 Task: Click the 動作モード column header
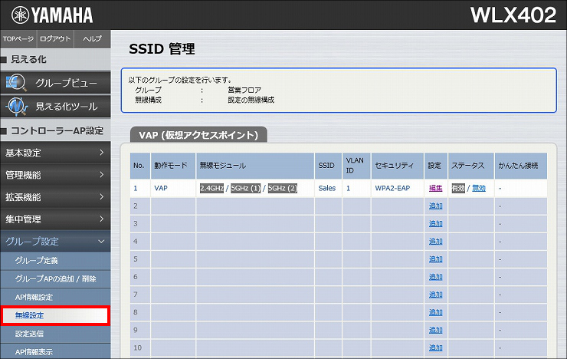coord(173,166)
